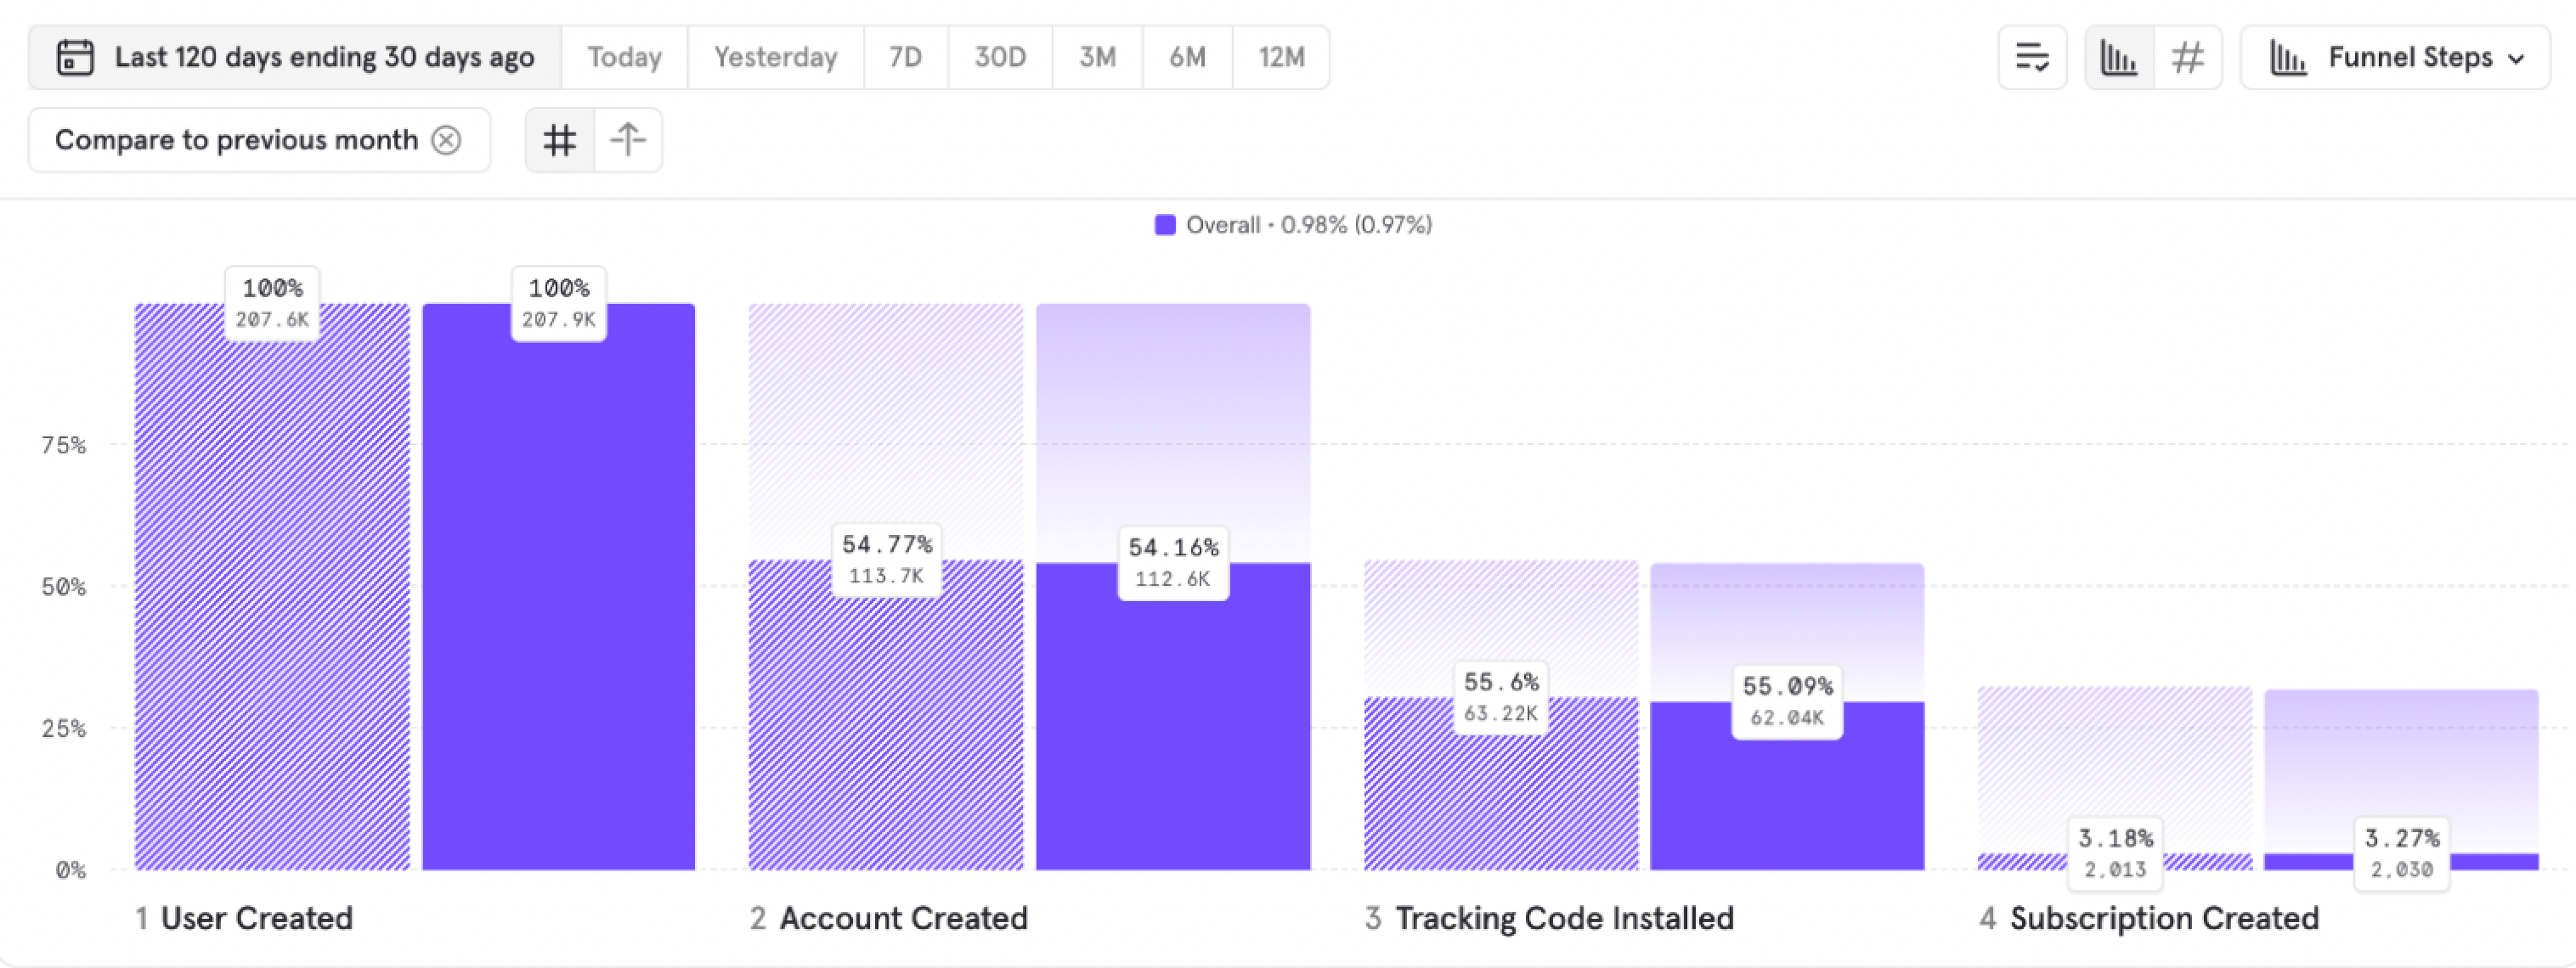Choose the 6M time range

click(x=1187, y=57)
